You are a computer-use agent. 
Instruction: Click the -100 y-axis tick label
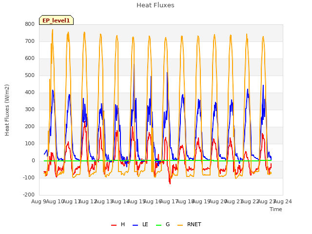pyautogui.click(x=29, y=177)
